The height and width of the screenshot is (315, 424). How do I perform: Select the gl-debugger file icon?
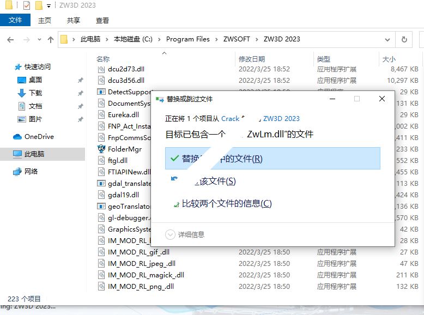[101, 218]
